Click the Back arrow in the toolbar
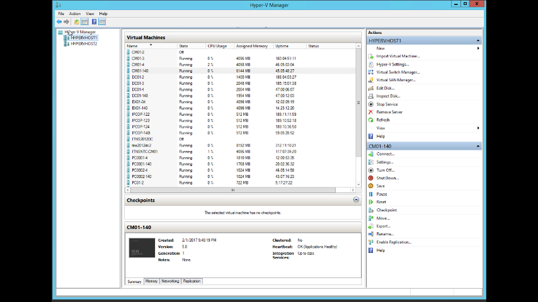538x302 pixels. (59, 22)
